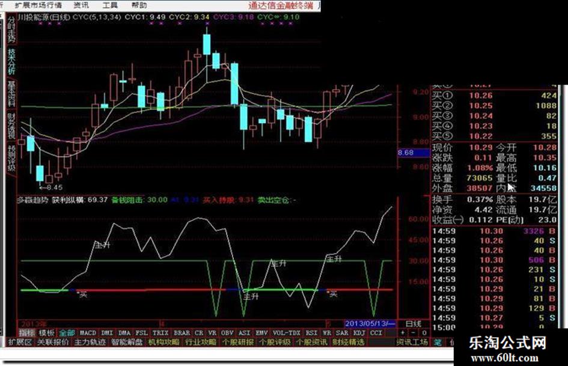The width and height of the screenshot is (568, 366).
Task: Select the 预测评级 side tab
Action: pos(11,158)
